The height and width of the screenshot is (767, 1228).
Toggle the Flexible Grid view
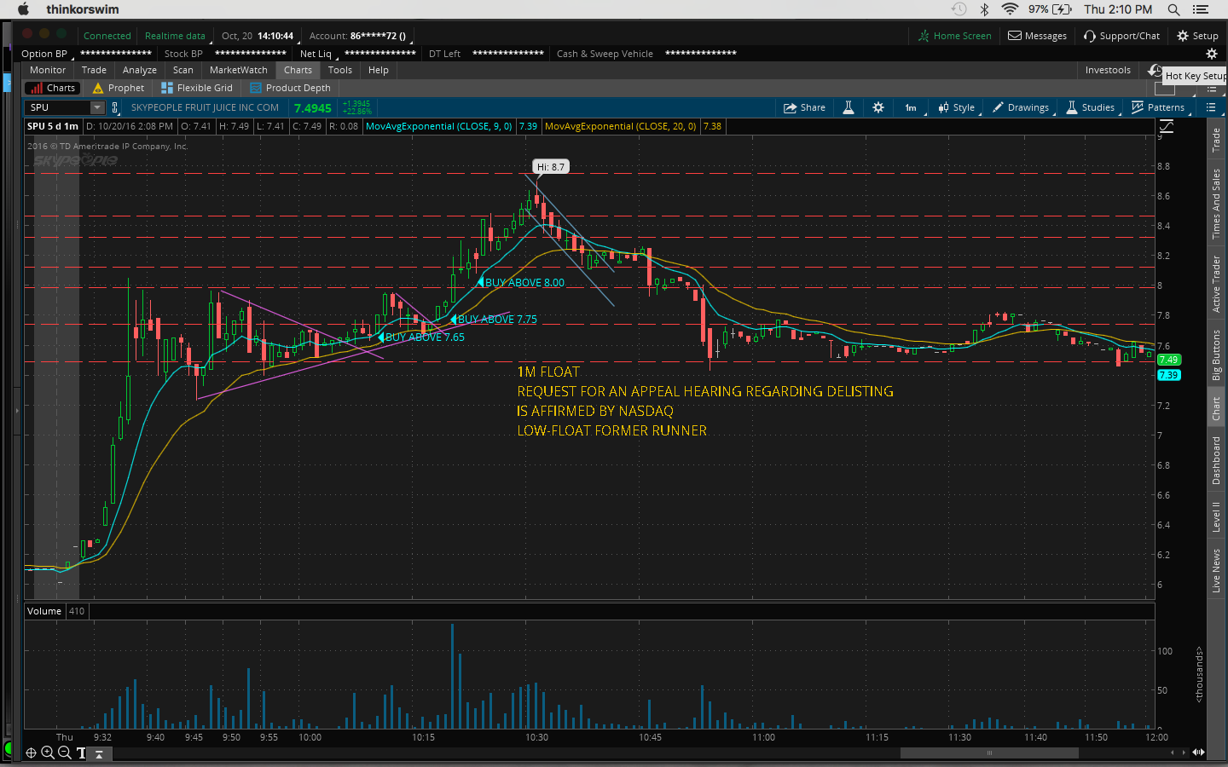pos(197,88)
